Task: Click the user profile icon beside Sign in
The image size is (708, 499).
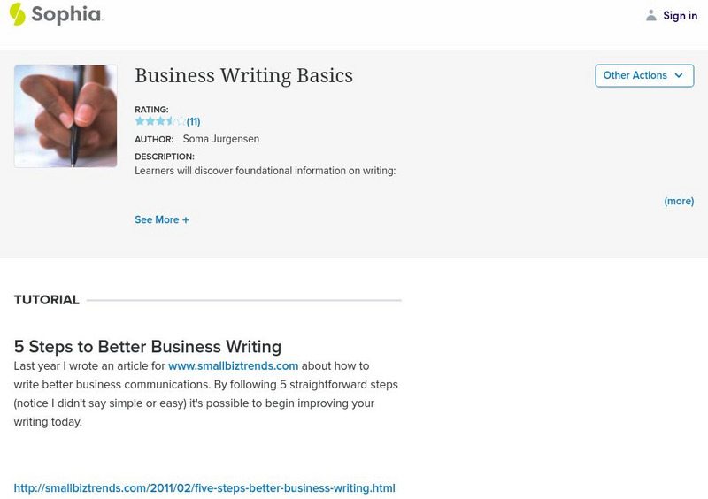Action: pyautogui.click(x=651, y=15)
